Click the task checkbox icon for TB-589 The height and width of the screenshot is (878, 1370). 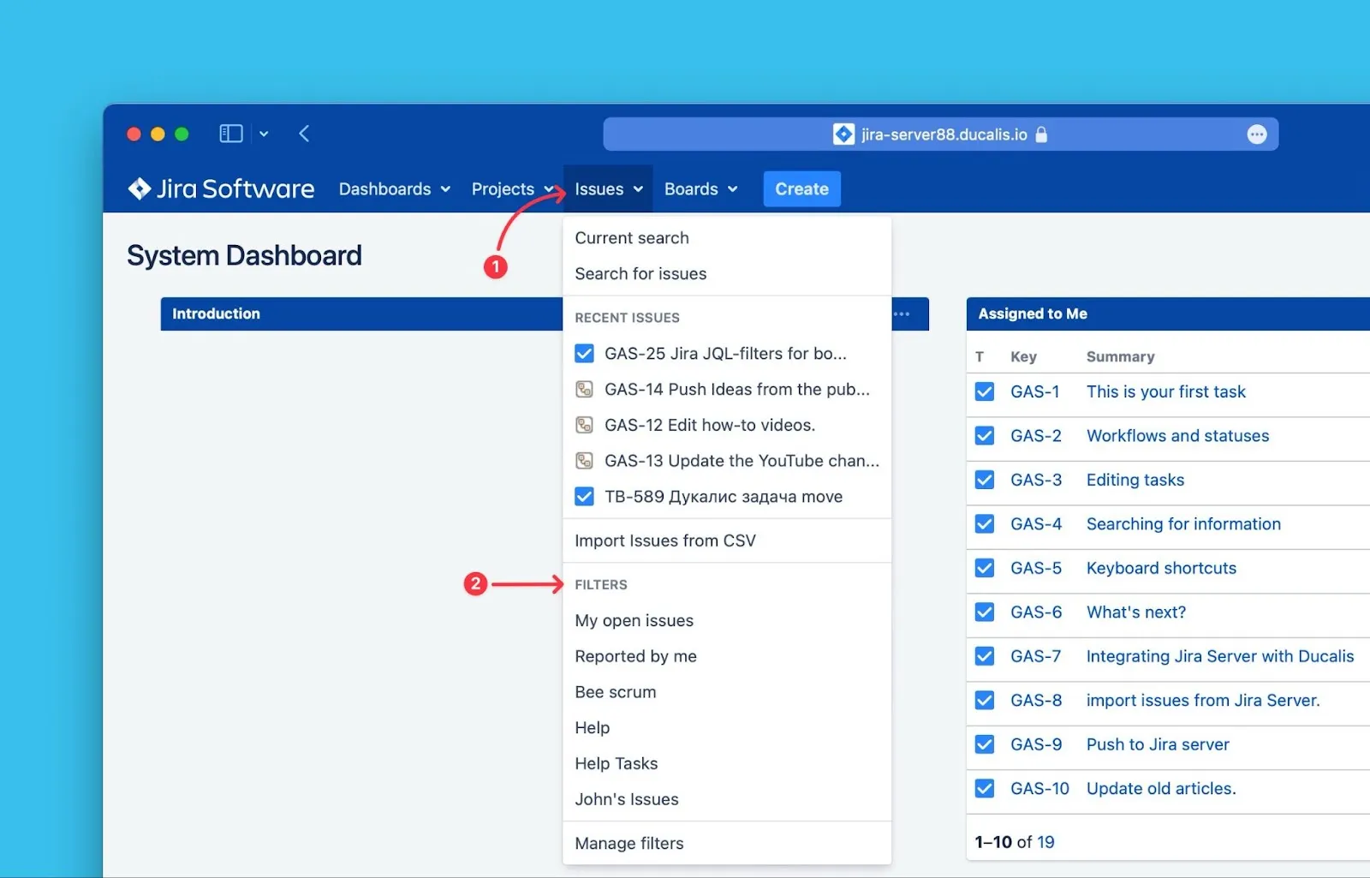pyautogui.click(x=584, y=497)
